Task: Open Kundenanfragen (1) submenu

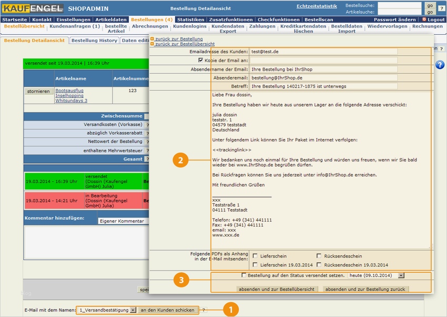Action: [x=75, y=26]
